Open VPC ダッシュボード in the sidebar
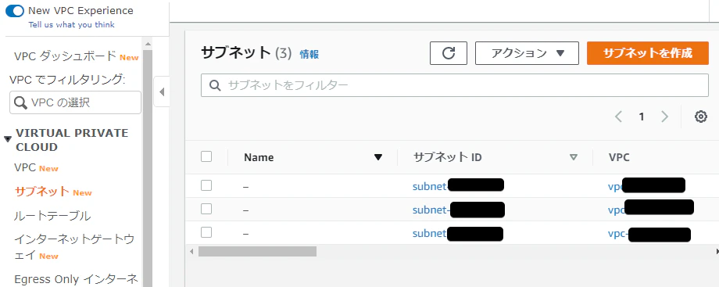The height and width of the screenshot is (287, 719). 66,56
